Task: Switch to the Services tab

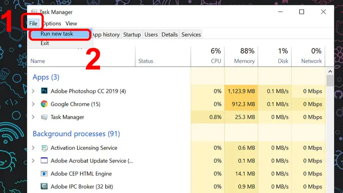Action: click(x=191, y=35)
